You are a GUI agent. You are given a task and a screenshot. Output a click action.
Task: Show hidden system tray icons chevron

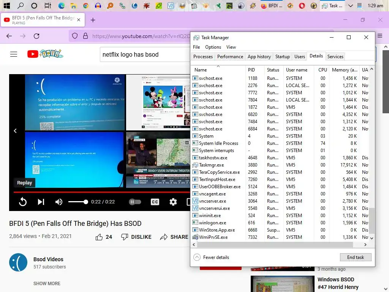pos(350,5)
